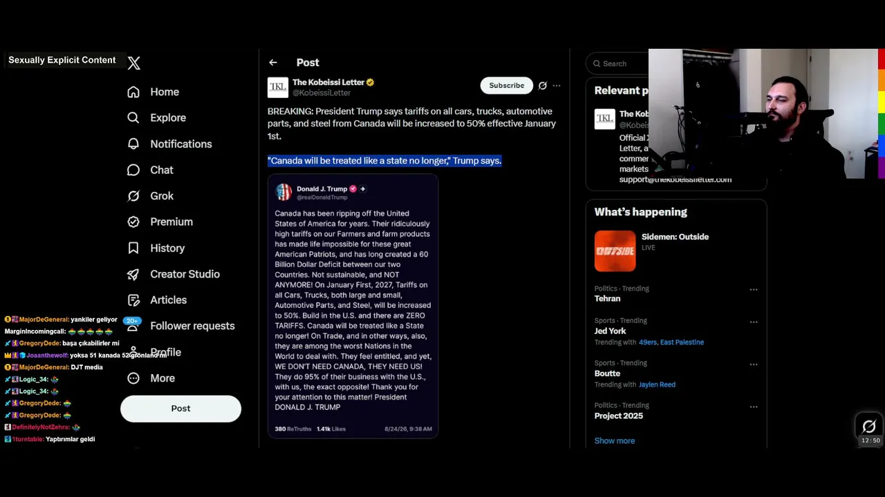Click the "Sexually Explicit Content" label
885x497 pixels.
tap(62, 60)
